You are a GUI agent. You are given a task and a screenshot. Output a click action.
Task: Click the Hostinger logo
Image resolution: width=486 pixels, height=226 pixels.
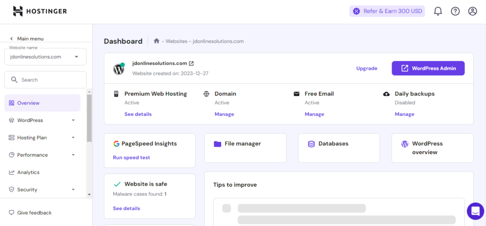tap(40, 11)
